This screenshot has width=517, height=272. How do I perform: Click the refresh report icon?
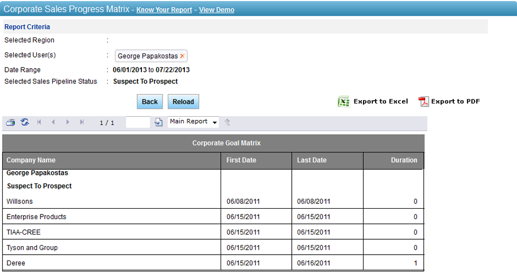tap(25, 122)
